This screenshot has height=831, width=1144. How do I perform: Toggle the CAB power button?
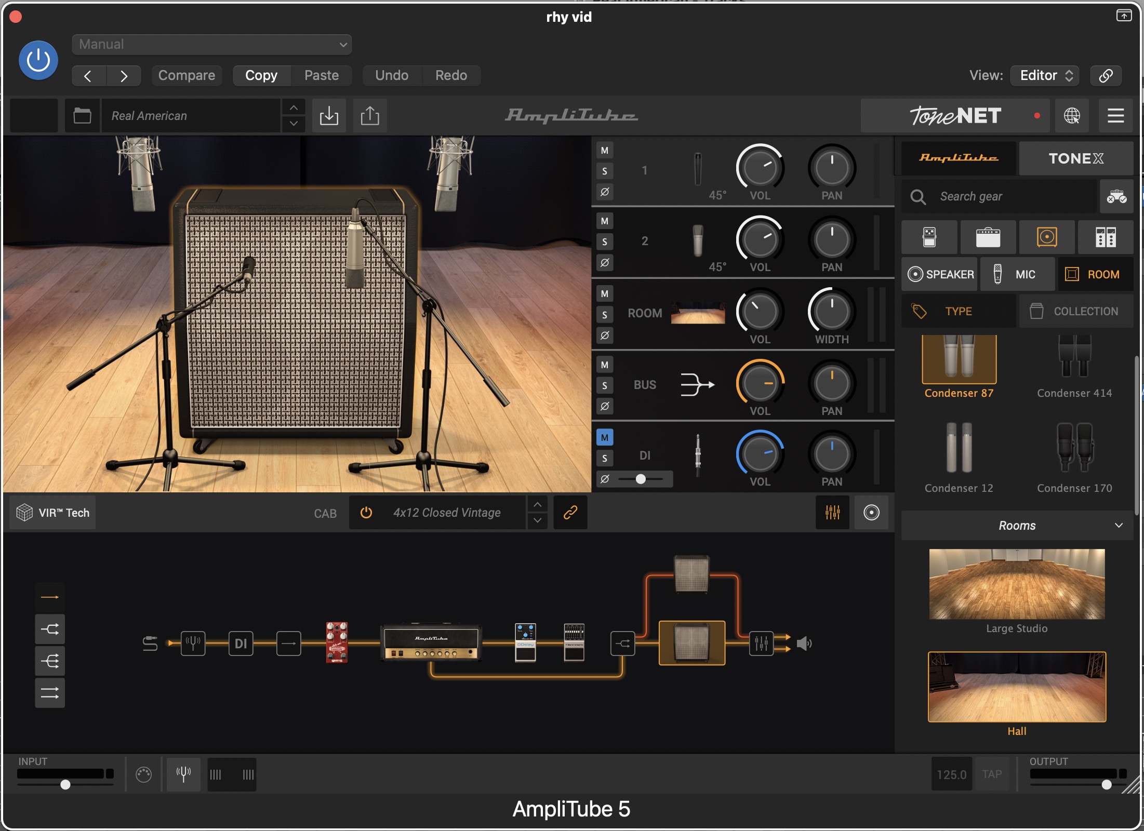click(366, 513)
